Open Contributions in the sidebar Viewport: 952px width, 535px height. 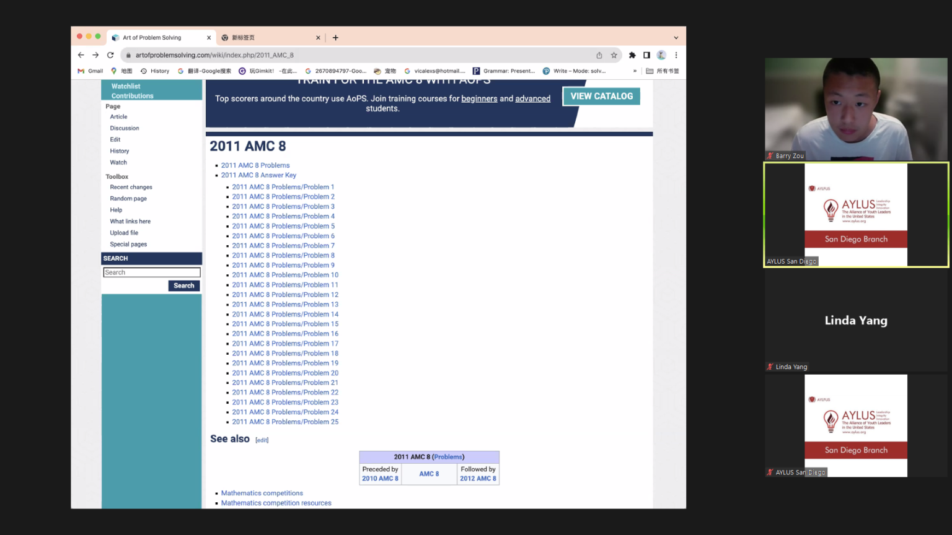(x=132, y=96)
